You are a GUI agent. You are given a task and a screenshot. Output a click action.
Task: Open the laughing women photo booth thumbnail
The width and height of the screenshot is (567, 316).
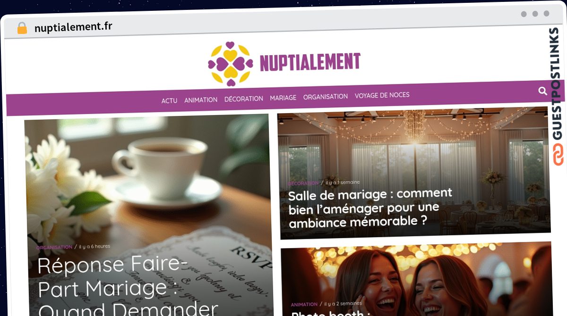(x=417, y=279)
